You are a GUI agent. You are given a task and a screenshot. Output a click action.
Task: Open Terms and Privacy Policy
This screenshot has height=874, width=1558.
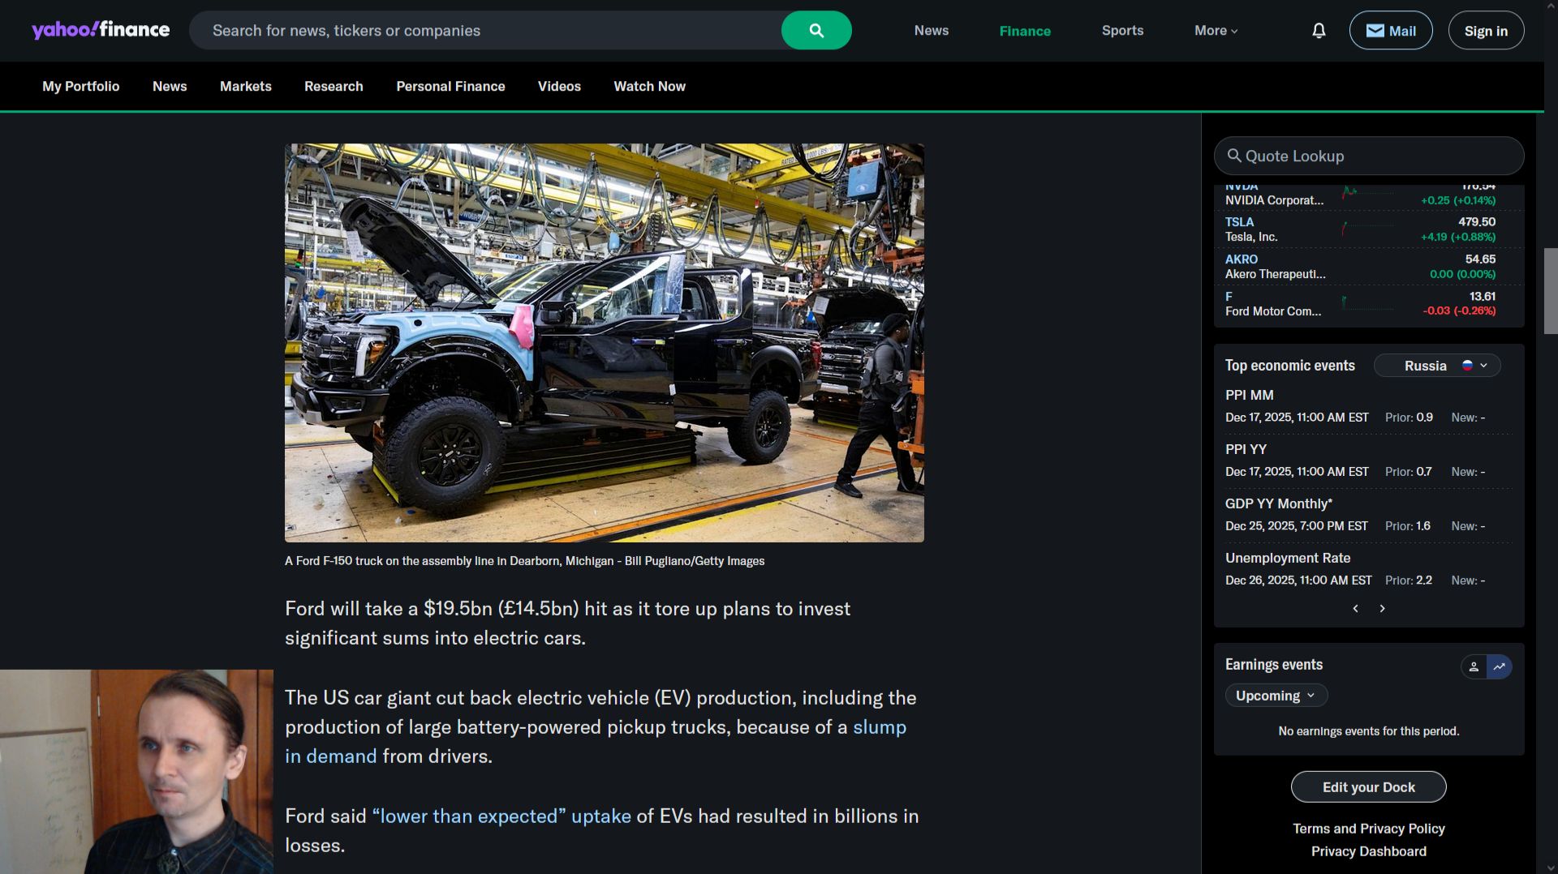(x=1369, y=829)
